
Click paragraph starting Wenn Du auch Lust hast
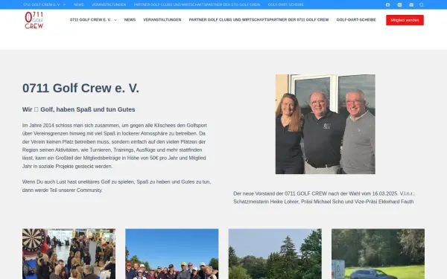click(x=117, y=186)
